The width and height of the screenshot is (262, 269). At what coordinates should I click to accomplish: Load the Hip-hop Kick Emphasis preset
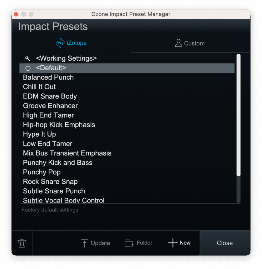tap(59, 125)
